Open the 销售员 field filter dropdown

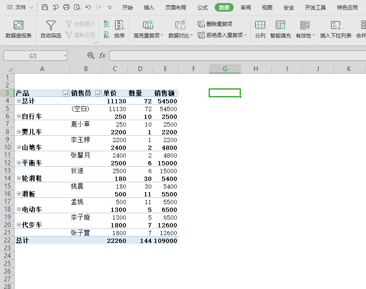98,93
